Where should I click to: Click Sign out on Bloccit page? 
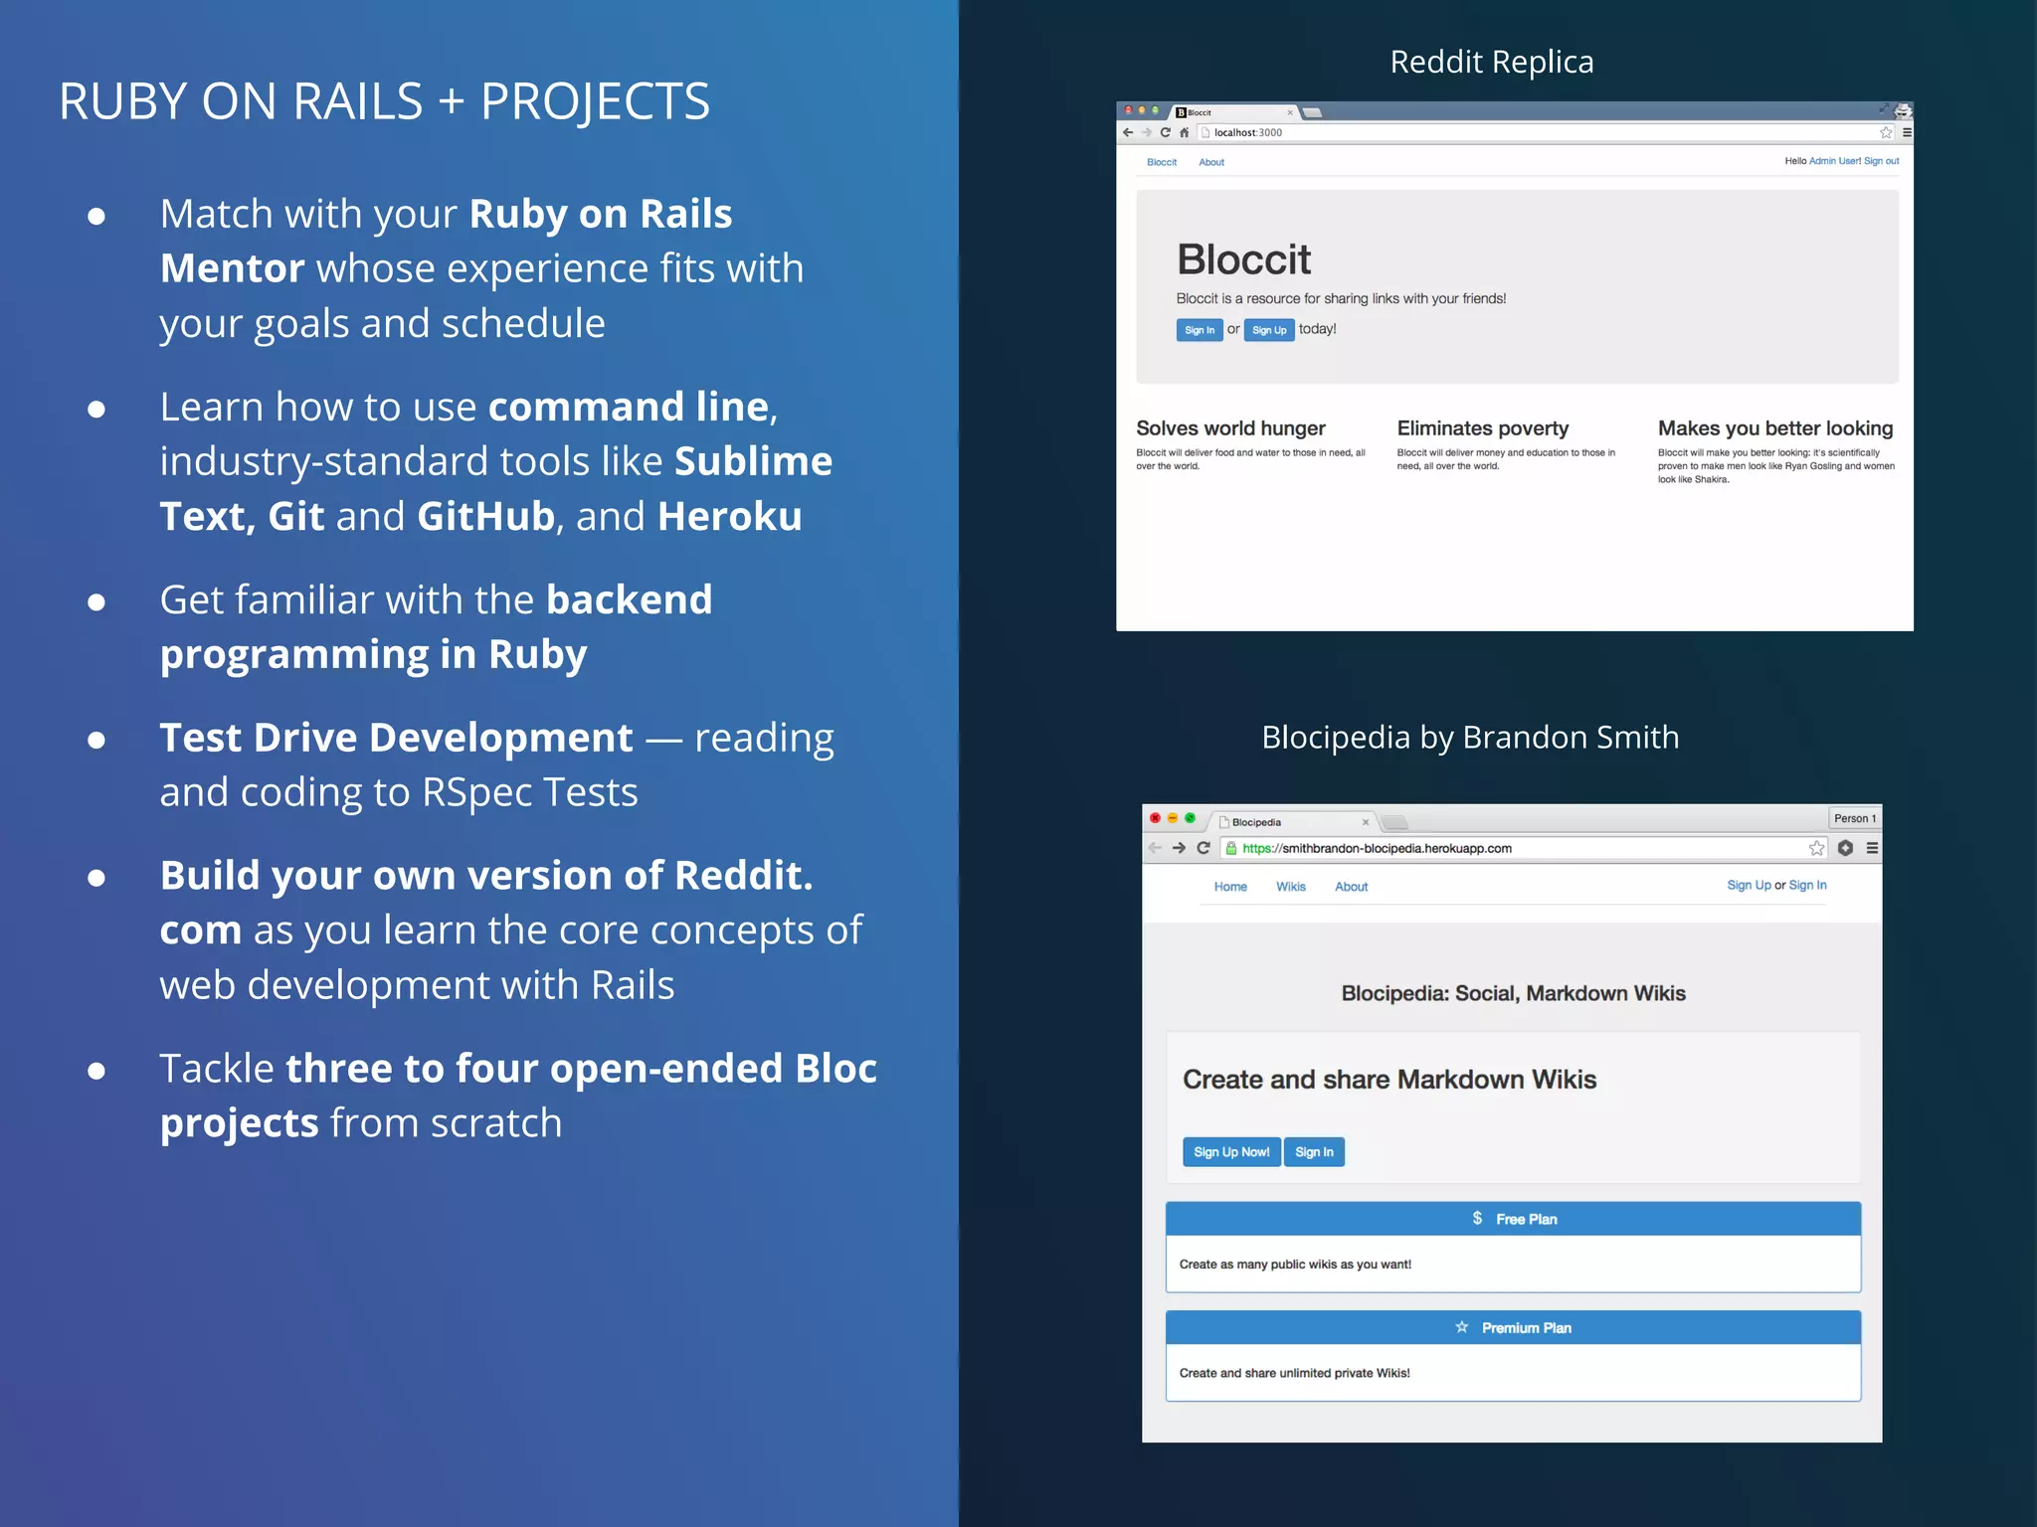[1882, 161]
